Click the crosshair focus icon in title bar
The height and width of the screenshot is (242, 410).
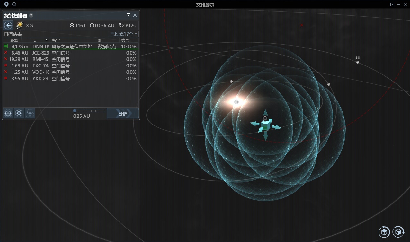click(14, 4)
